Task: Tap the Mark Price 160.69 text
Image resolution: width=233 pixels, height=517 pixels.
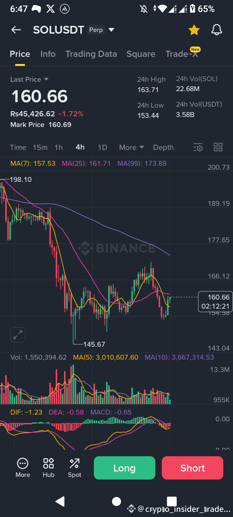Action: [x=41, y=125]
